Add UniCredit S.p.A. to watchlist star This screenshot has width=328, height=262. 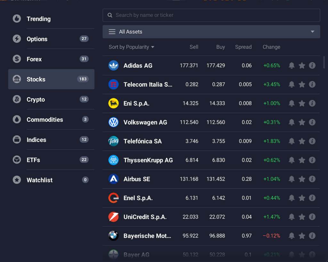(302, 217)
